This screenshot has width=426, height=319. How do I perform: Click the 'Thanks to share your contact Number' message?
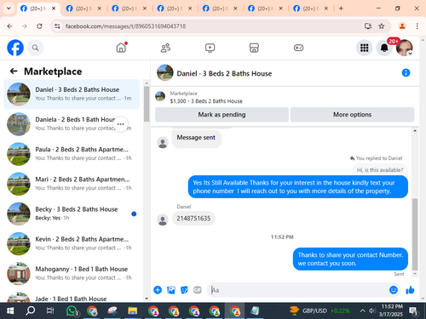click(x=350, y=259)
